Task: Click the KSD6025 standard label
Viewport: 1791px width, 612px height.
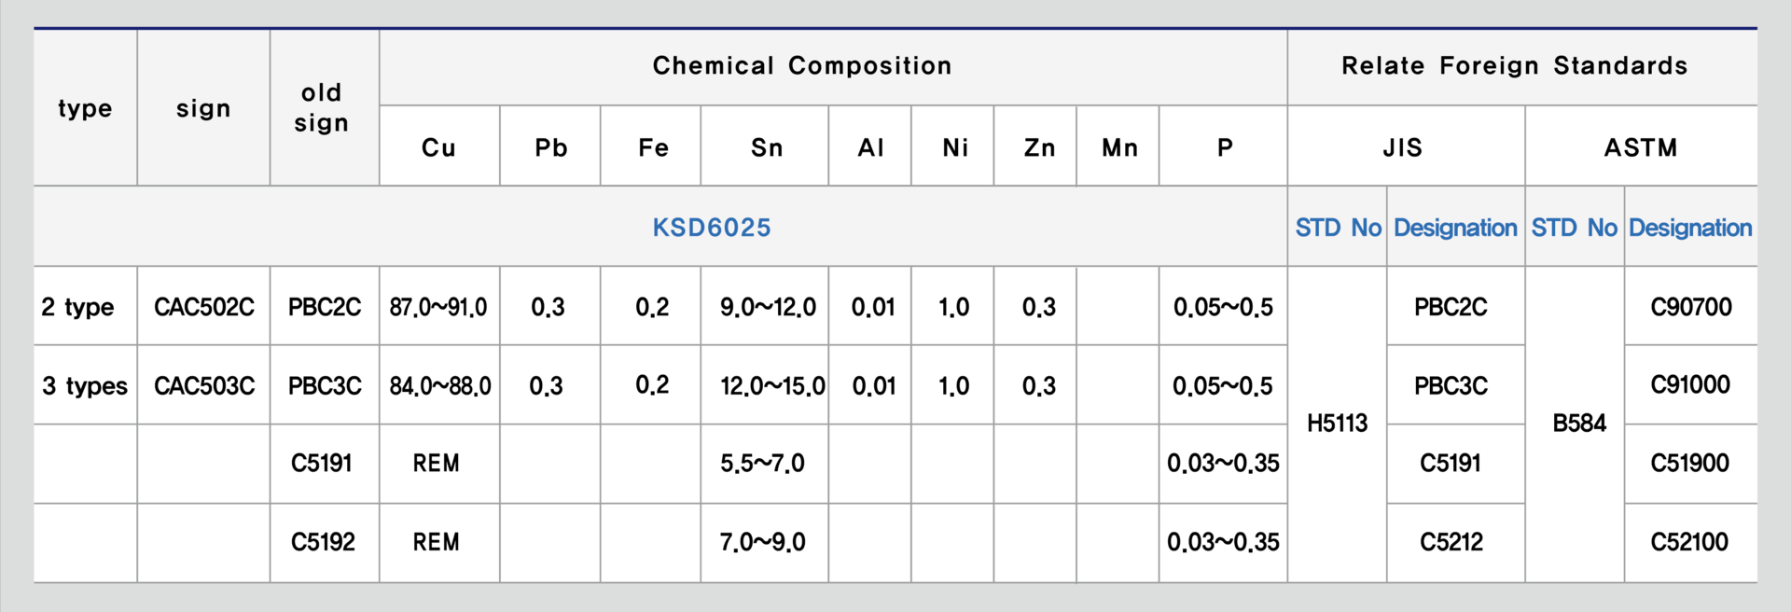Action: click(x=712, y=228)
